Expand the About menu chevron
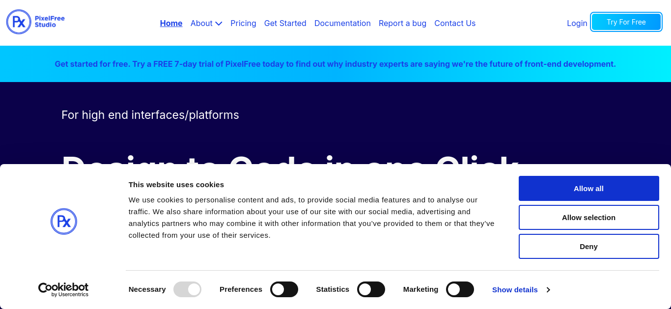This screenshot has height=309, width=671. (x=219, y=24)
